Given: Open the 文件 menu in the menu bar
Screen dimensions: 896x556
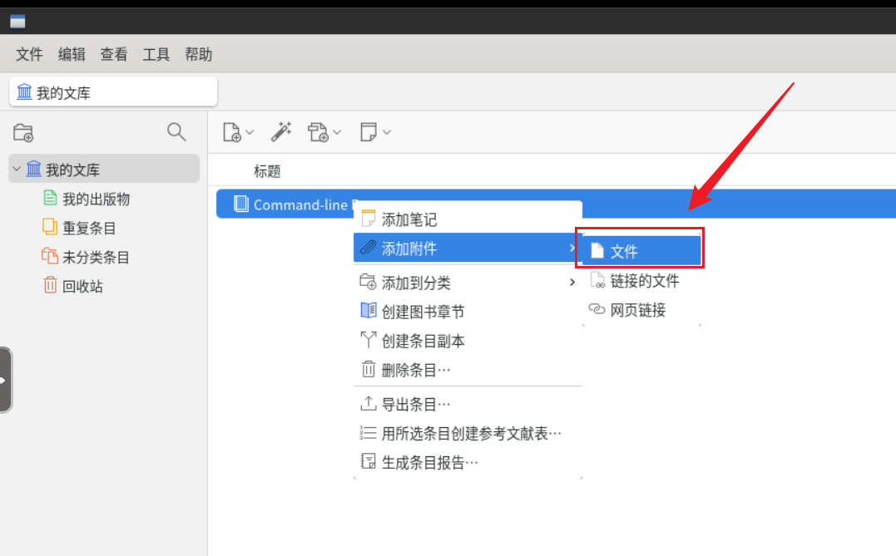Looking at the screenshot, I should point(29,54).
